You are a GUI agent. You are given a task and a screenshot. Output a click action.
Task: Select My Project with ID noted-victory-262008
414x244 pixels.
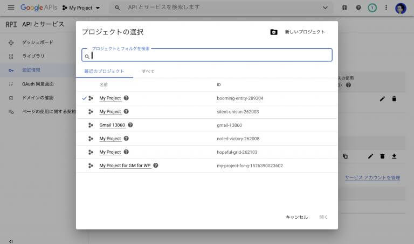point(110,139)
